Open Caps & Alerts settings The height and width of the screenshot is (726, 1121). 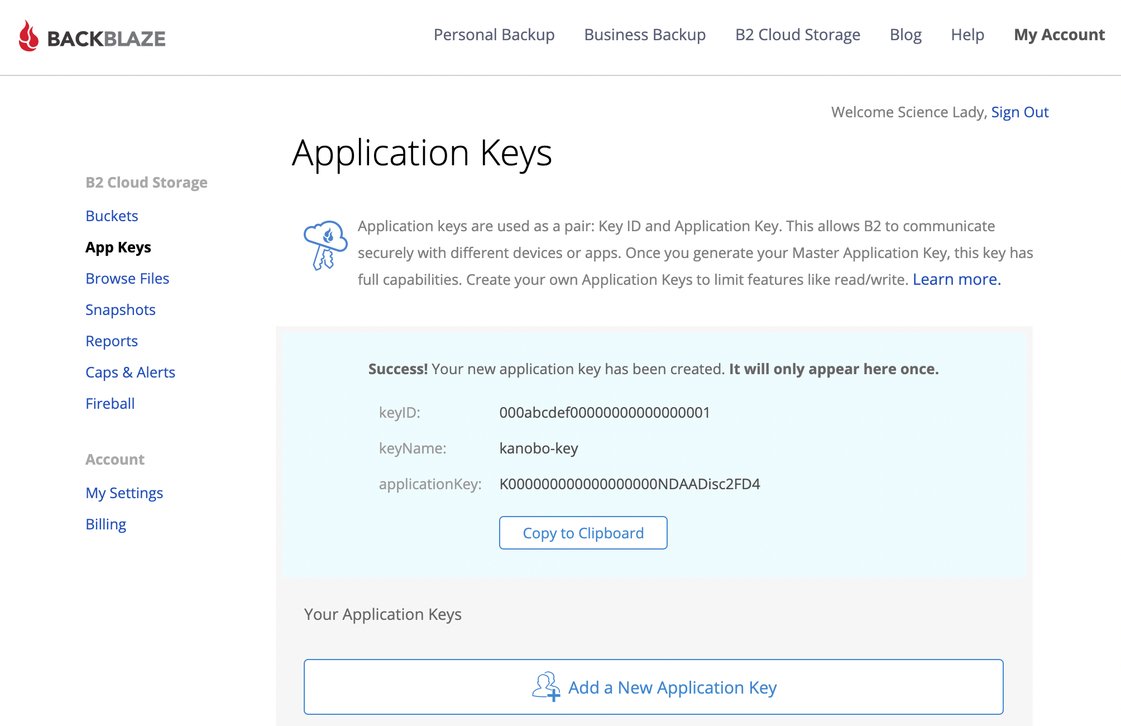tap(130, 372)
